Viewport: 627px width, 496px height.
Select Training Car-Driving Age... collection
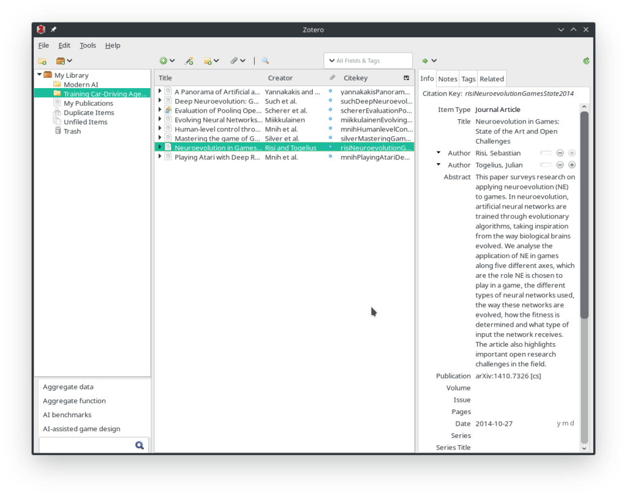point(92,94)
